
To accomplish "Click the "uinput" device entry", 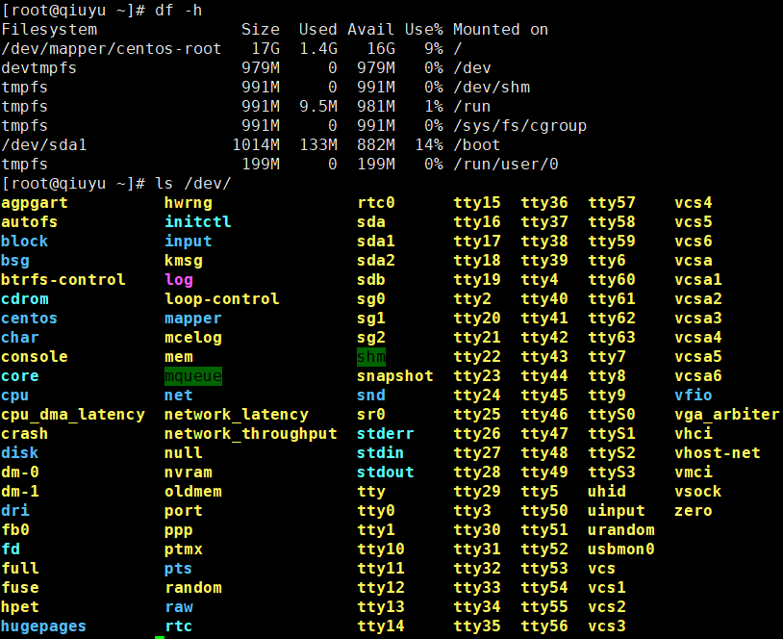I will [x=617, y=511].
